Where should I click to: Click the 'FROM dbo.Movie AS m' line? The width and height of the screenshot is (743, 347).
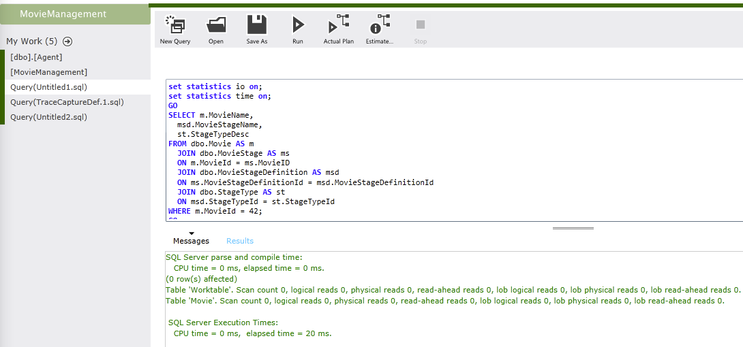coord(211,144)
